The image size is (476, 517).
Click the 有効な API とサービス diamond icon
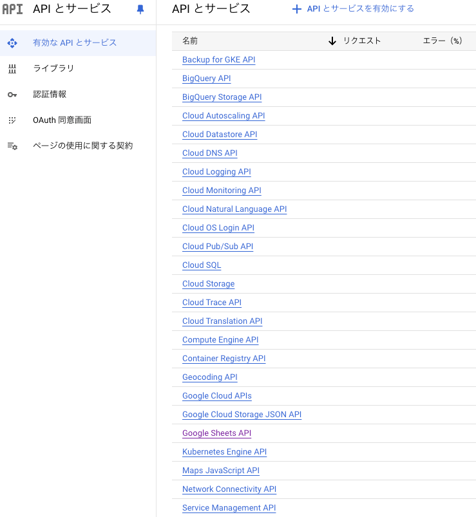(12, 43)
